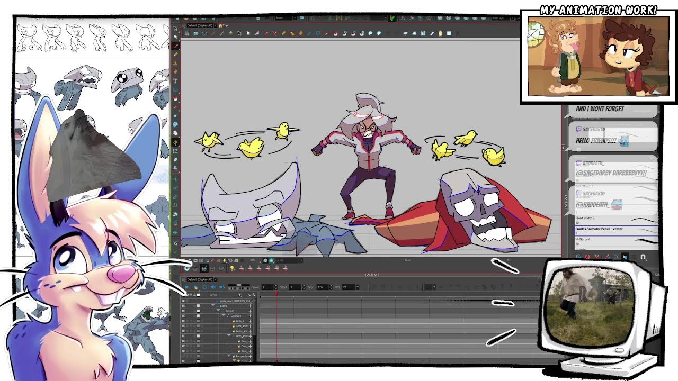
Task: Choose the Pencil tool in the left toolbar
Action: (x=175, y=54)
